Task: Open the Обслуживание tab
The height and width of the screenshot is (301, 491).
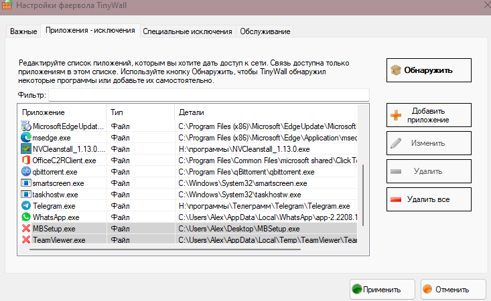Action: pos(265,31)
